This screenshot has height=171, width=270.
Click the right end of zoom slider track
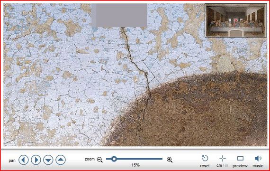[x=162, y=159]
